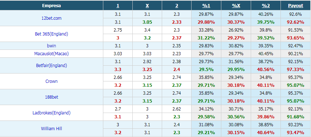Sort by the 1 column header
The height and width of the screenshot is (137, 311).
point(118,6)
